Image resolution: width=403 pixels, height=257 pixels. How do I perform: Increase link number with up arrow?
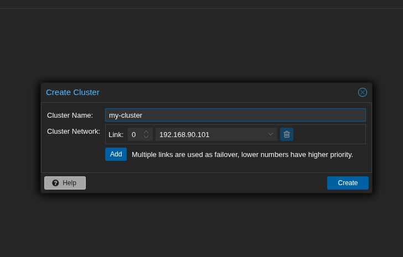click(x=146, y=132)
